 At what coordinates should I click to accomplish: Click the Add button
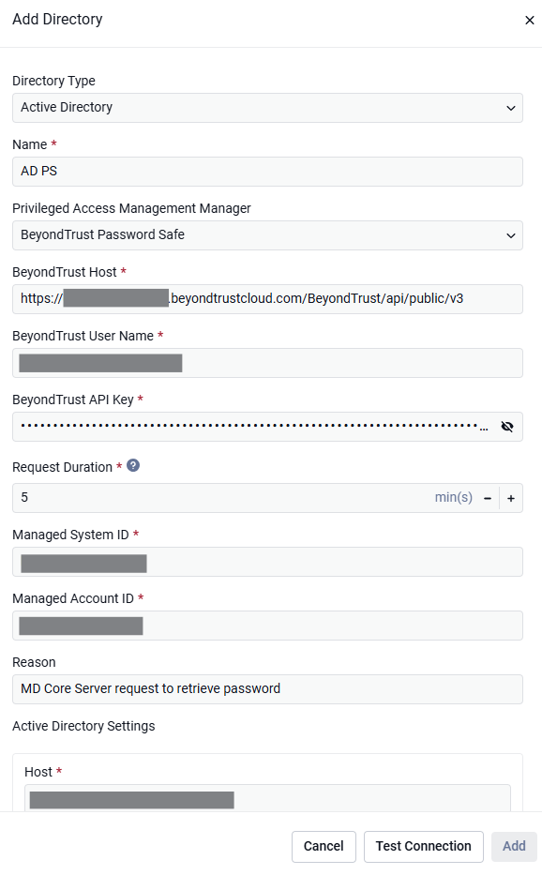click(514, 847)
